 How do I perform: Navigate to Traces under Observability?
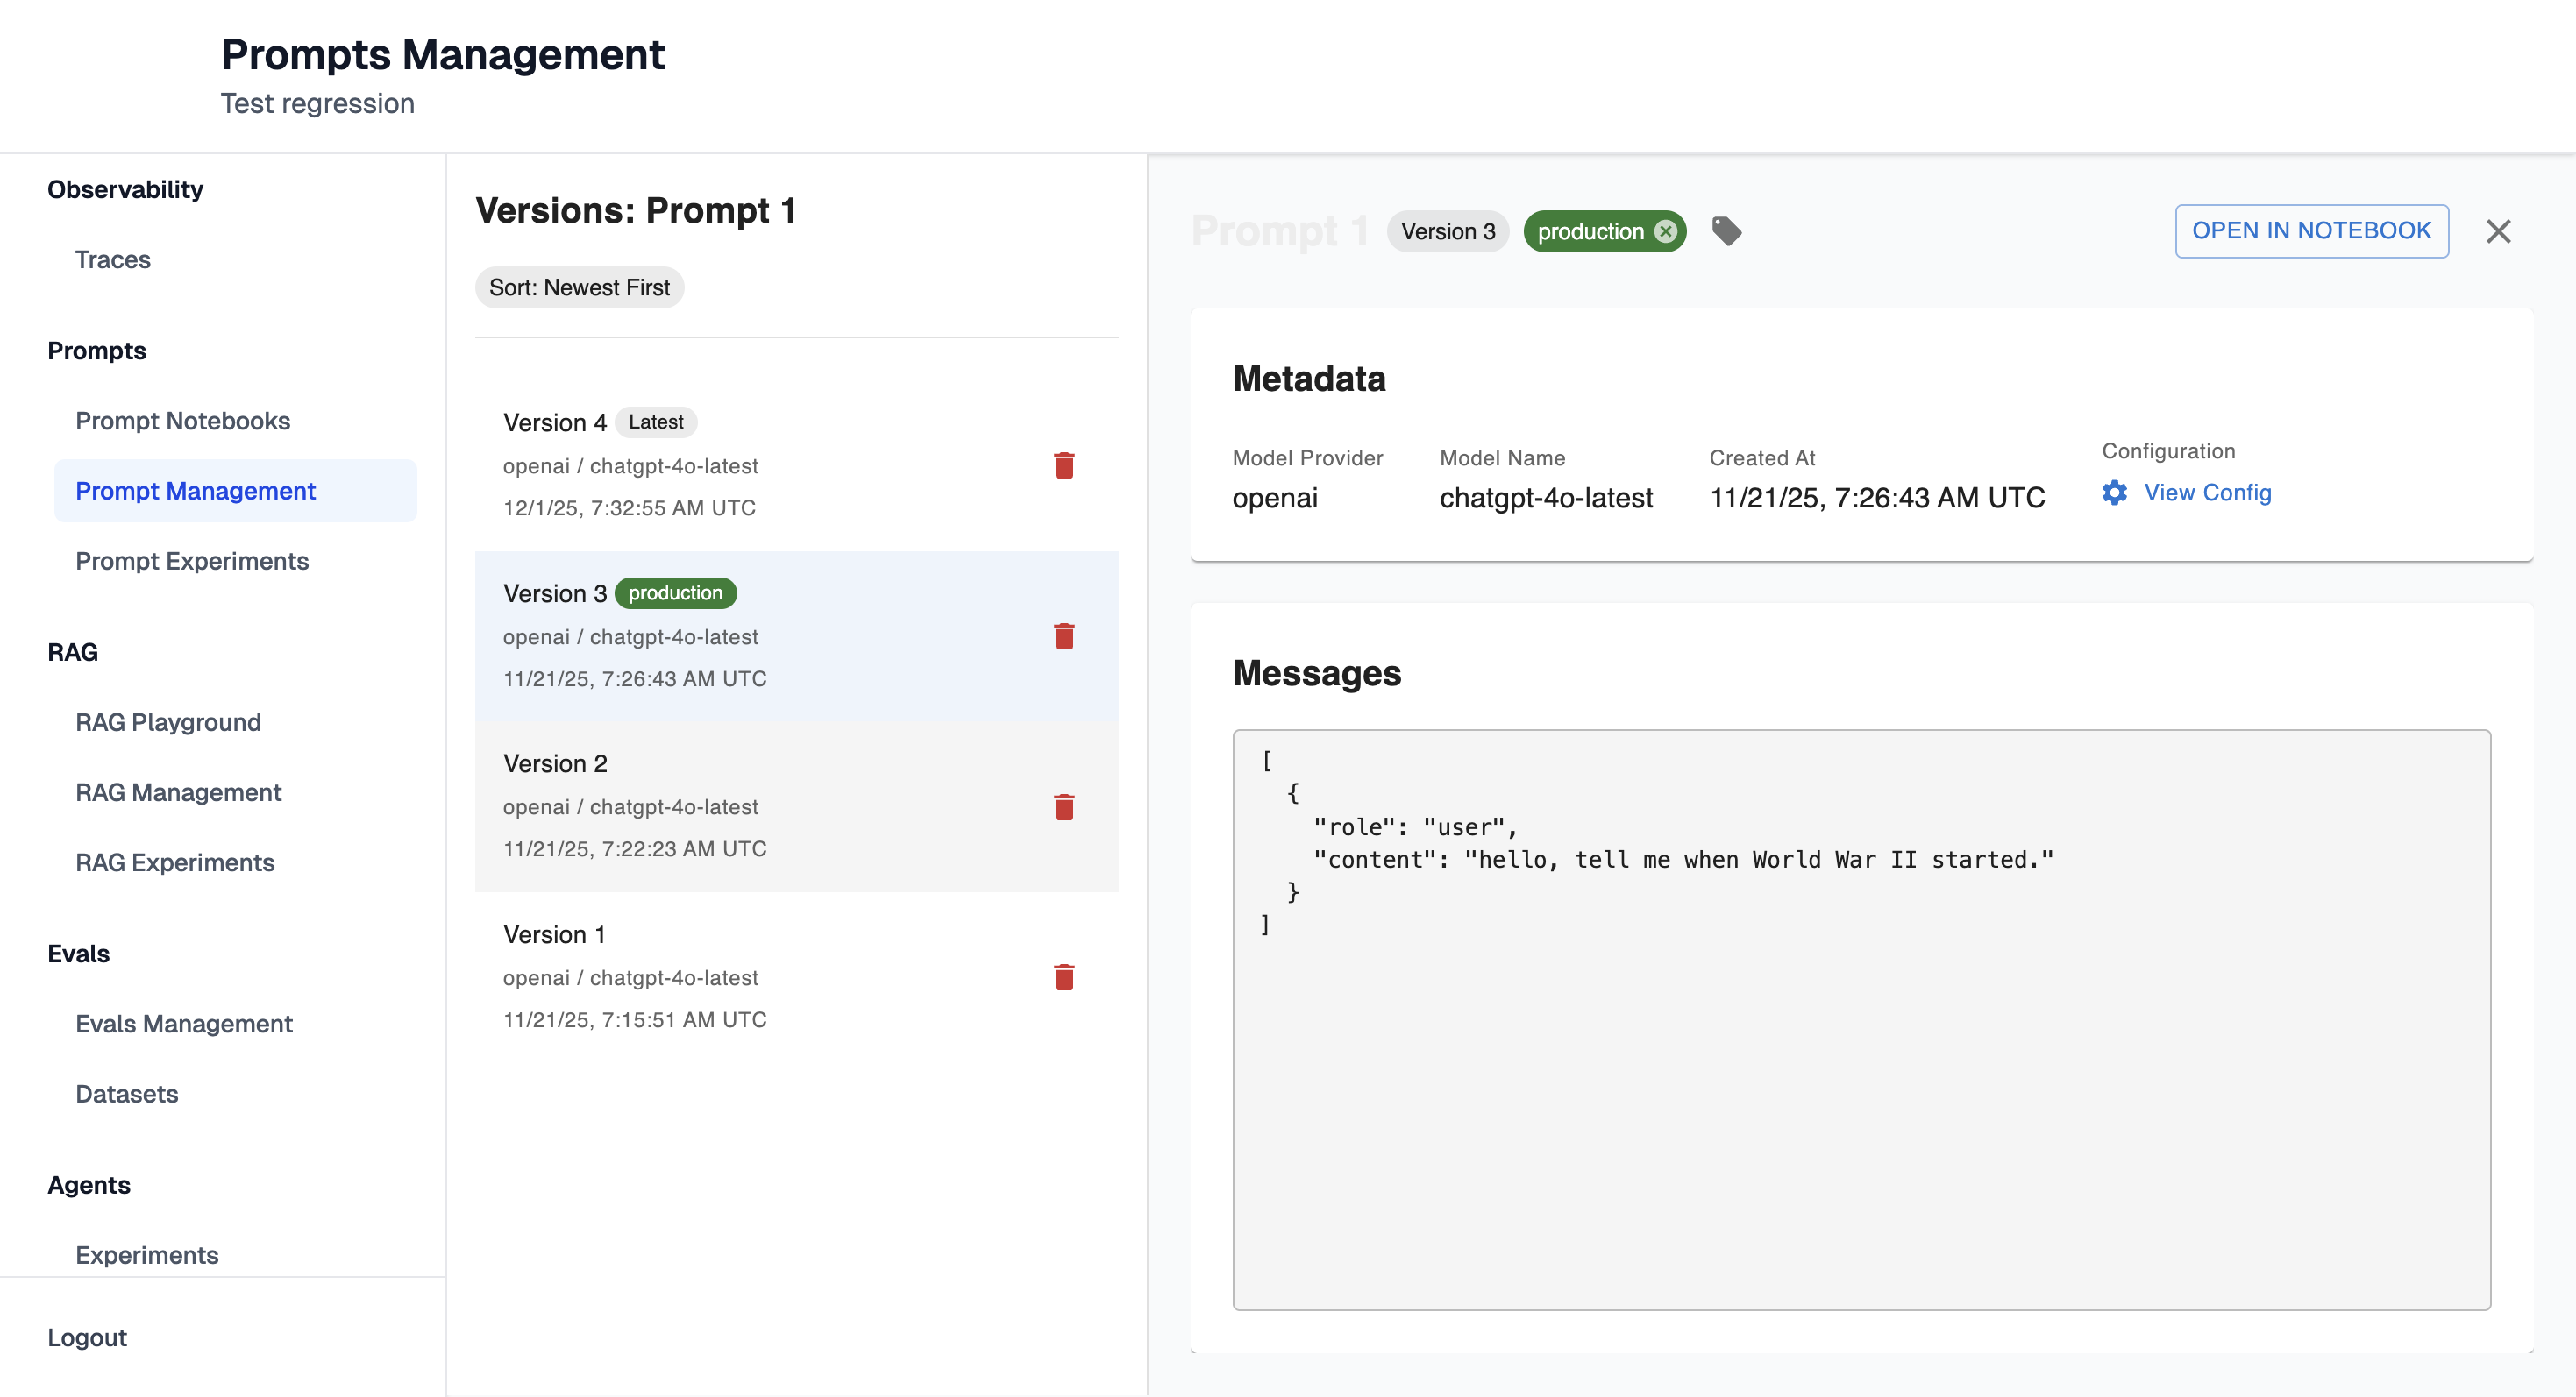point(113,259)
